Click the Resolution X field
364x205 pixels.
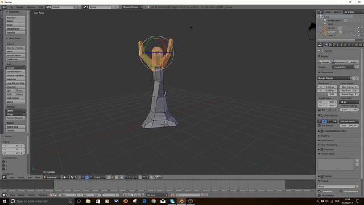pos(328,87)
